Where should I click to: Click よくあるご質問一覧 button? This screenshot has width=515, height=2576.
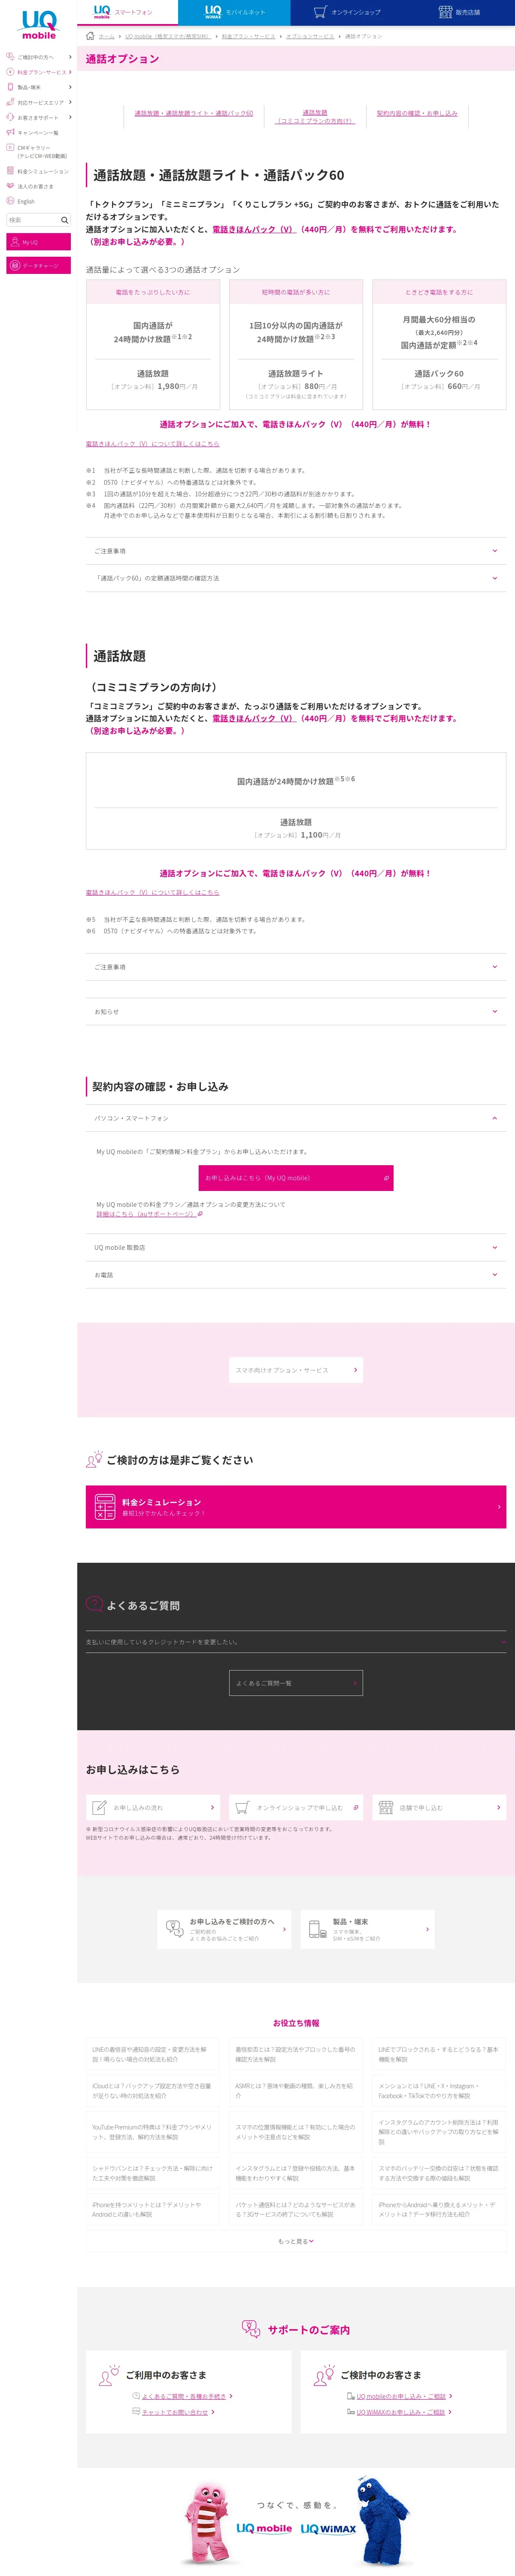(x=296, y=1683)
